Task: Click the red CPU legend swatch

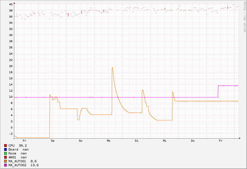Action: click(x=6, y=146)
